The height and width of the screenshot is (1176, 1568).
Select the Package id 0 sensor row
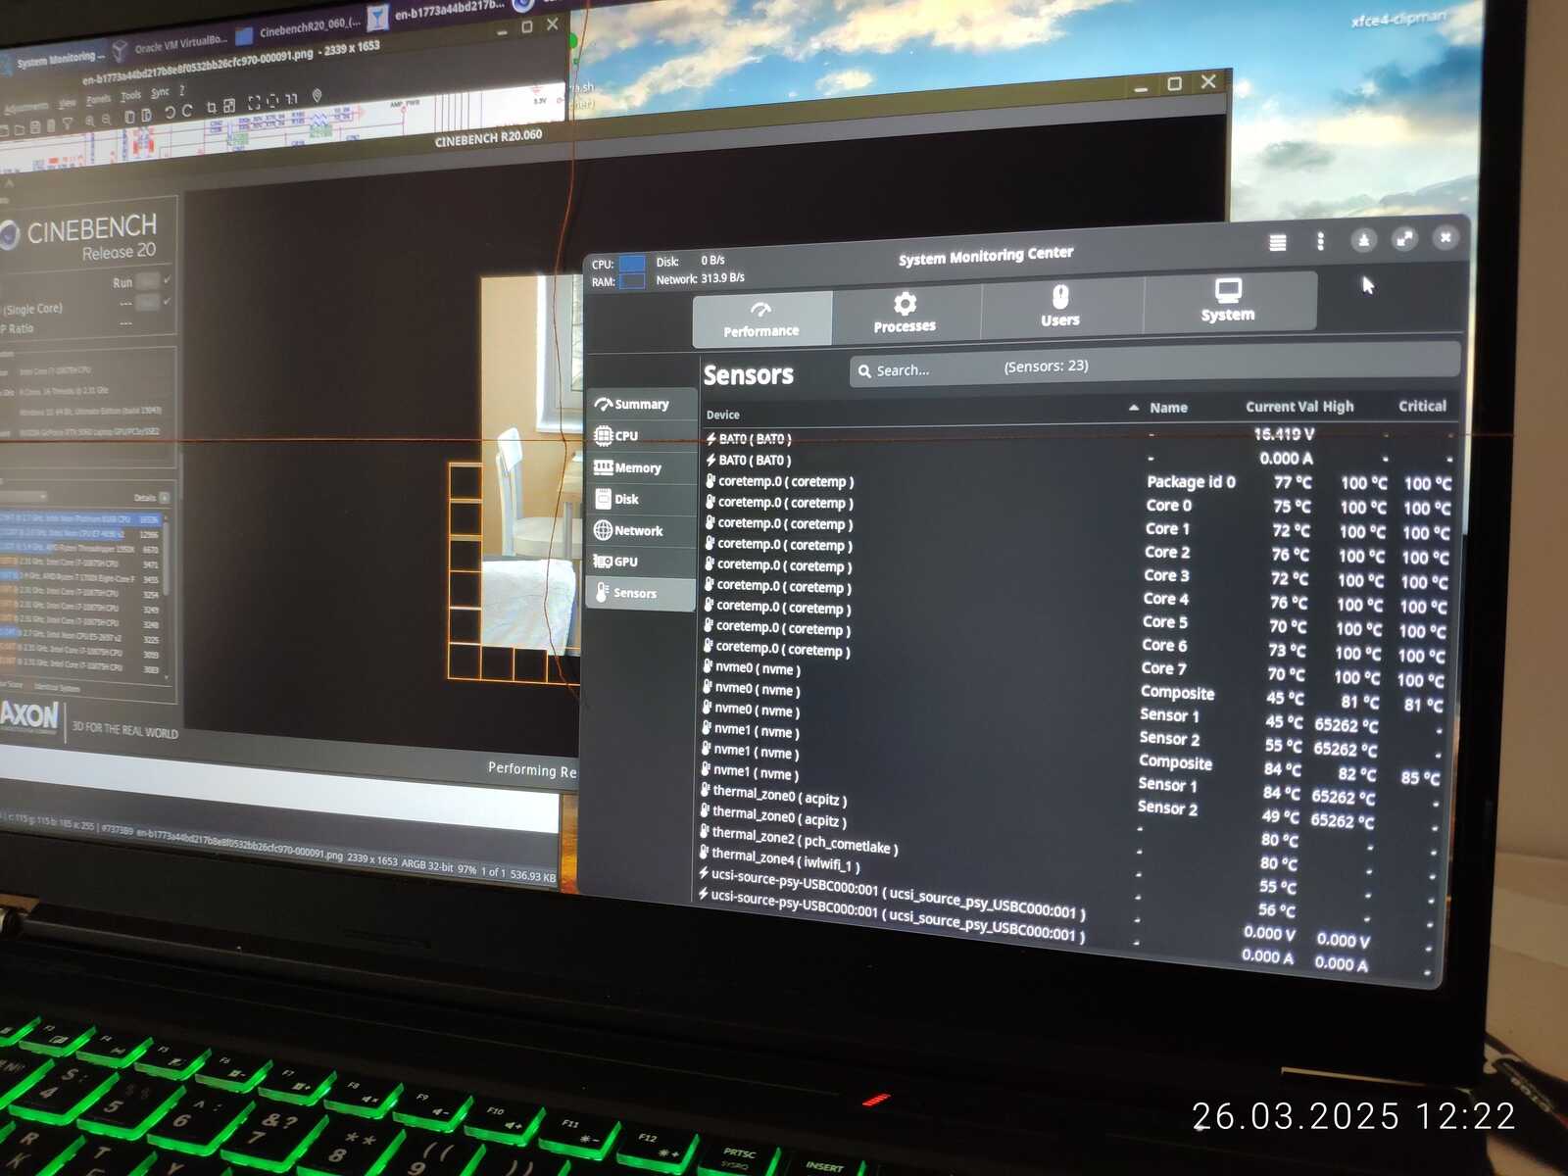click(x=1077, y=482)
